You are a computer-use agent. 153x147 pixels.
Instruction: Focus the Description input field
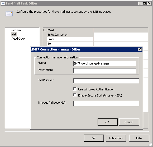pyautogui.click(x=105, y=71)
